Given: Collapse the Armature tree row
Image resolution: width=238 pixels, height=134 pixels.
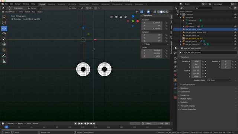Looking at the screenshot, I should pos(181,17).
